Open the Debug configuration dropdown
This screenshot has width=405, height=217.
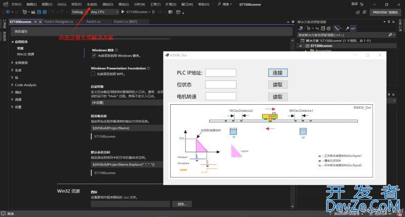tap(79, 12)
